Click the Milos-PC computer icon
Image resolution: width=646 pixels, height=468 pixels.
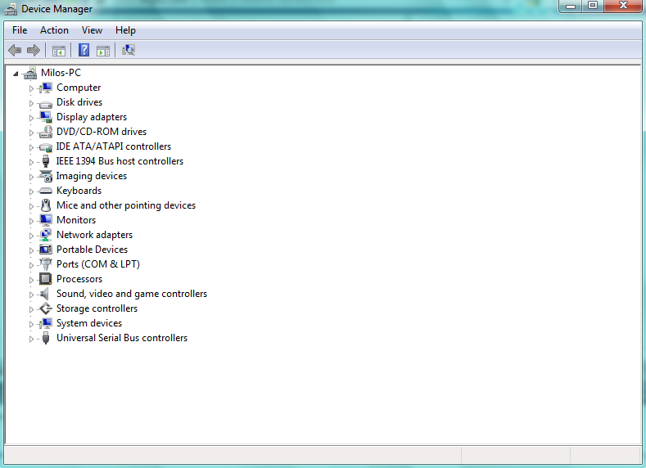pos(30,73)
